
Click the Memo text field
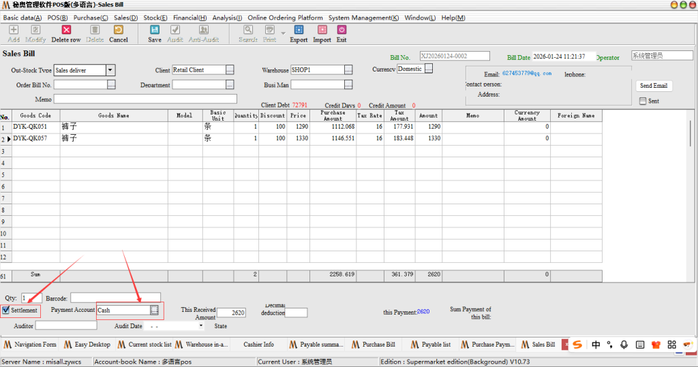(145, 99)
